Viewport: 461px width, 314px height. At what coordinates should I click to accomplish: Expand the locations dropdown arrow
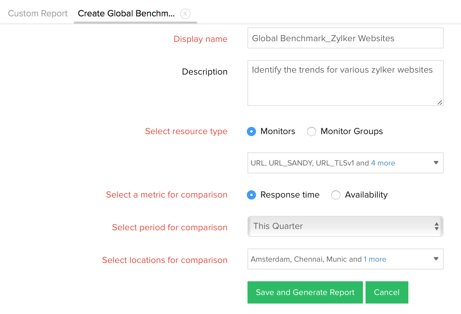(x=436, y=259)
